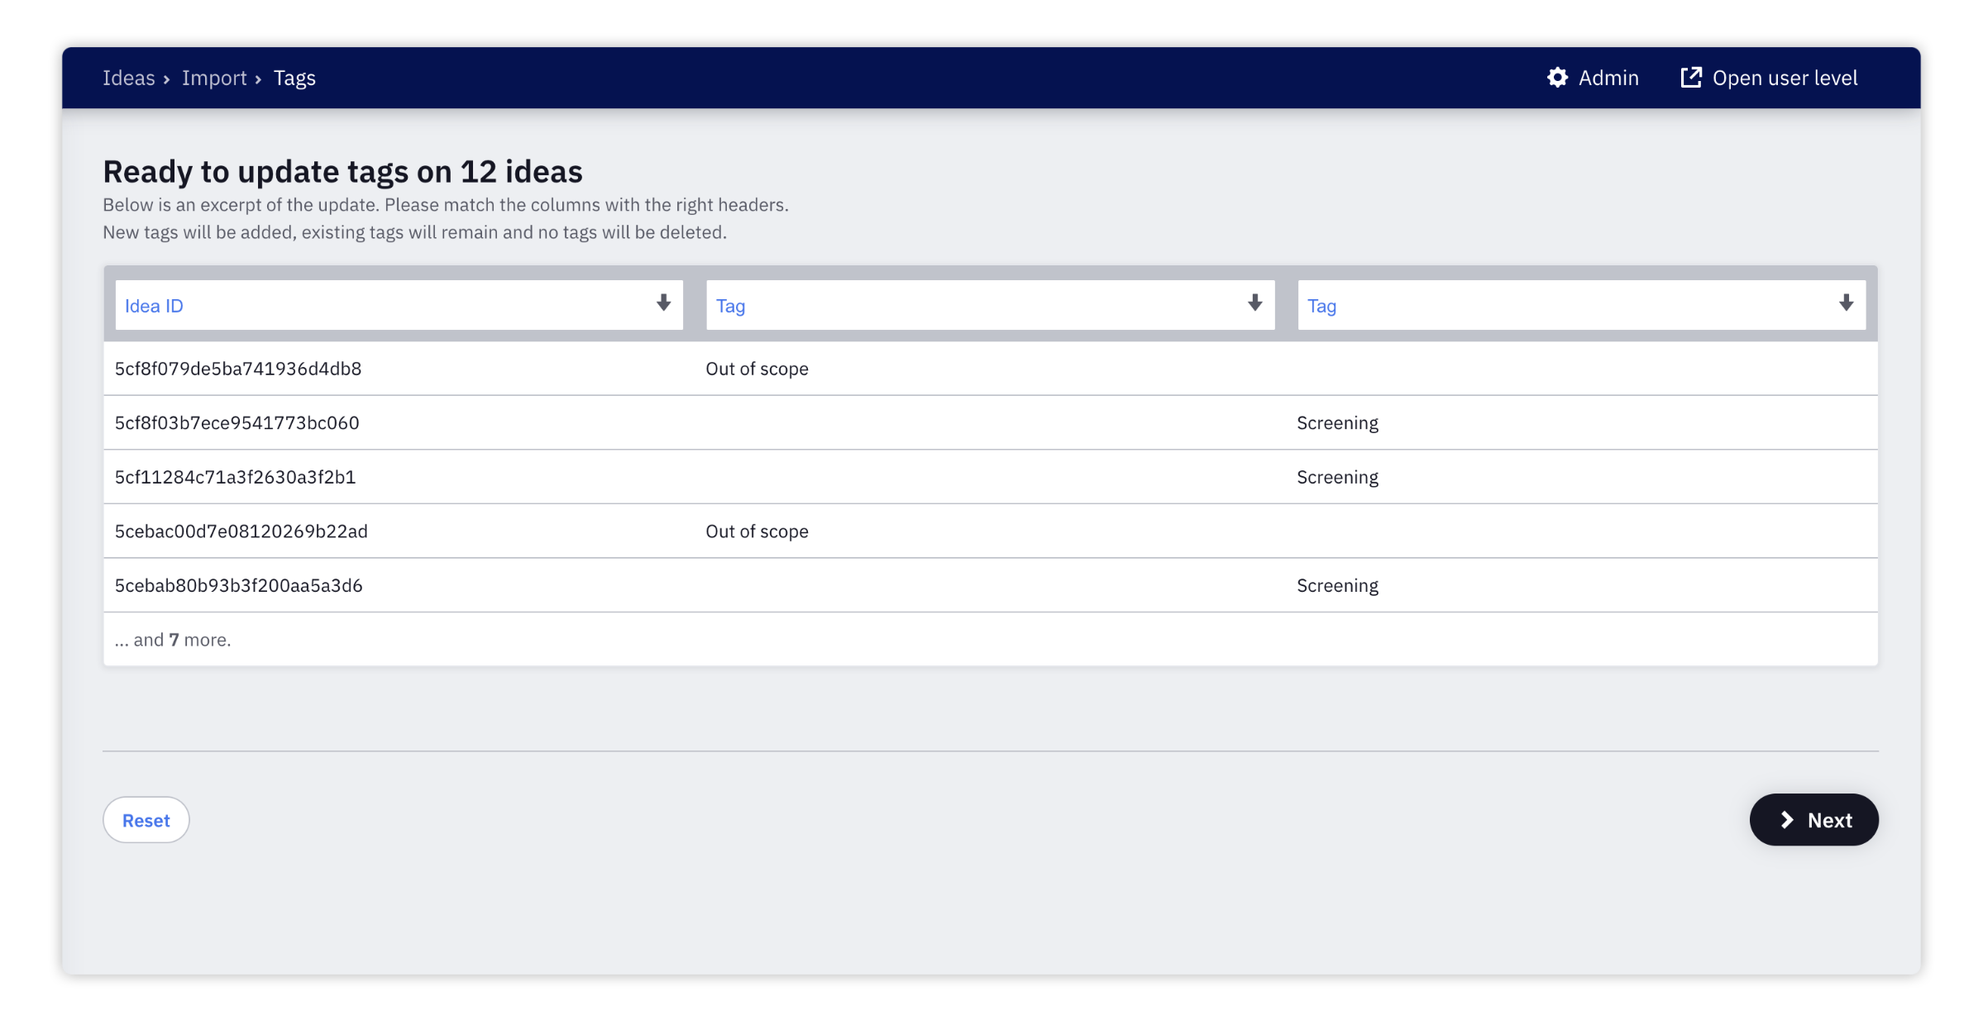Click Out of scope tag in 5cebac00 row
The height and width of the screenshot is (1020, 1983).
tap(757, 531)
